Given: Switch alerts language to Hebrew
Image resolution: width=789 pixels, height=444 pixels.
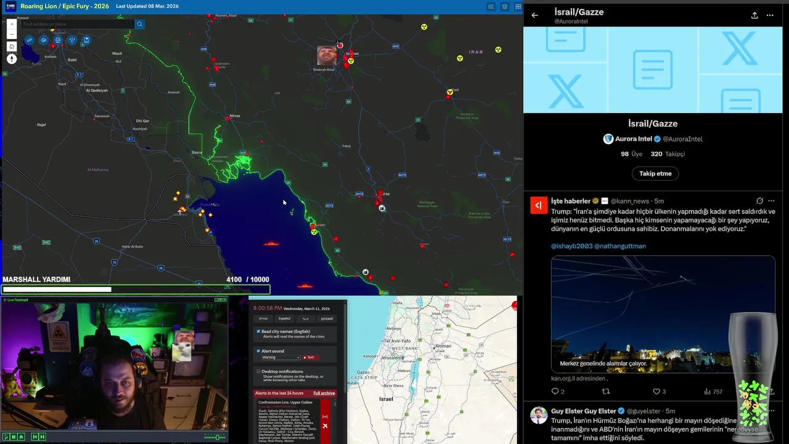Looking at the screenshot, I should point(263,319).
